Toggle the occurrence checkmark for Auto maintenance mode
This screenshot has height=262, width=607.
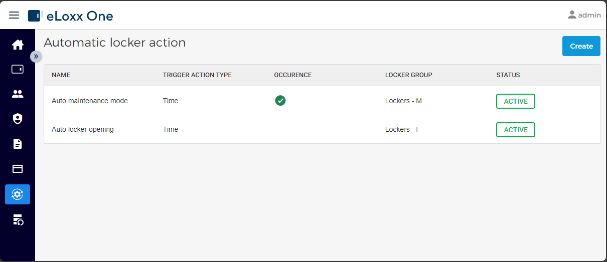click(280, 101)
